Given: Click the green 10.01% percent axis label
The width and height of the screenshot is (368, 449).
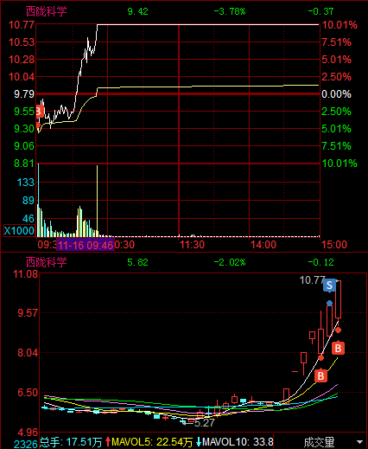Looking at the screenshot, I should pyautogui.click(x=339, y=164).
